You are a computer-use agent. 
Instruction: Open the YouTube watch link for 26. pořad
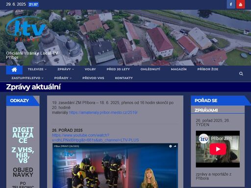click(x=96, y=138)
